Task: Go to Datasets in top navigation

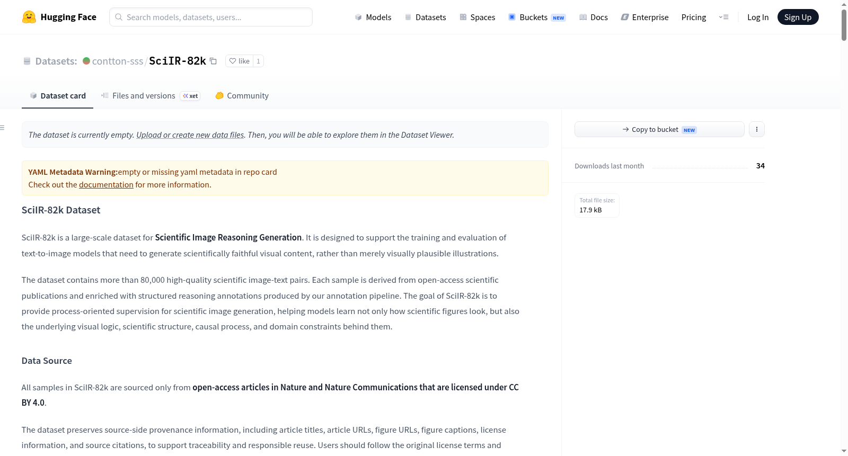Action: tap(425, 17)
